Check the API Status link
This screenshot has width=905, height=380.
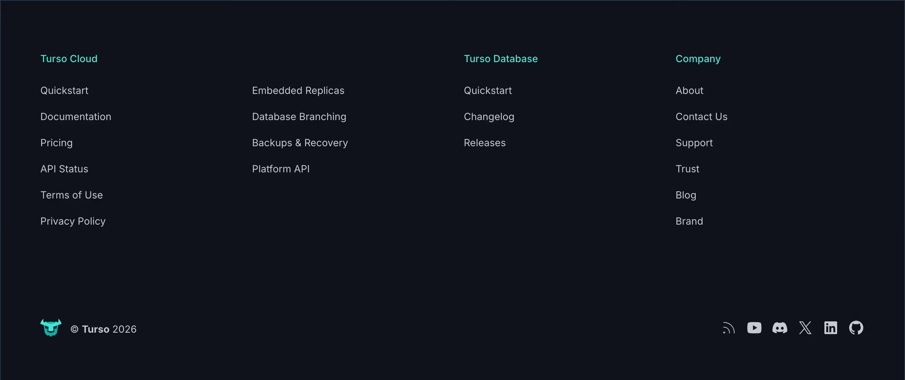pyautogui.click(x=64, y=169)
